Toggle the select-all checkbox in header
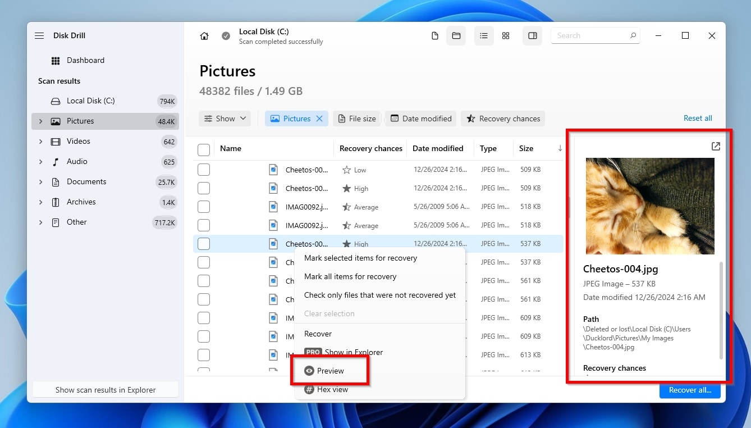751x428 pixels. [204, 149]
